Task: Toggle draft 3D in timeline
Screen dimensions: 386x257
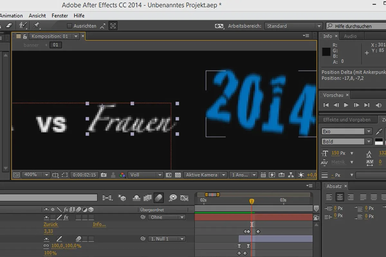Action: click(x=122, y=198)
